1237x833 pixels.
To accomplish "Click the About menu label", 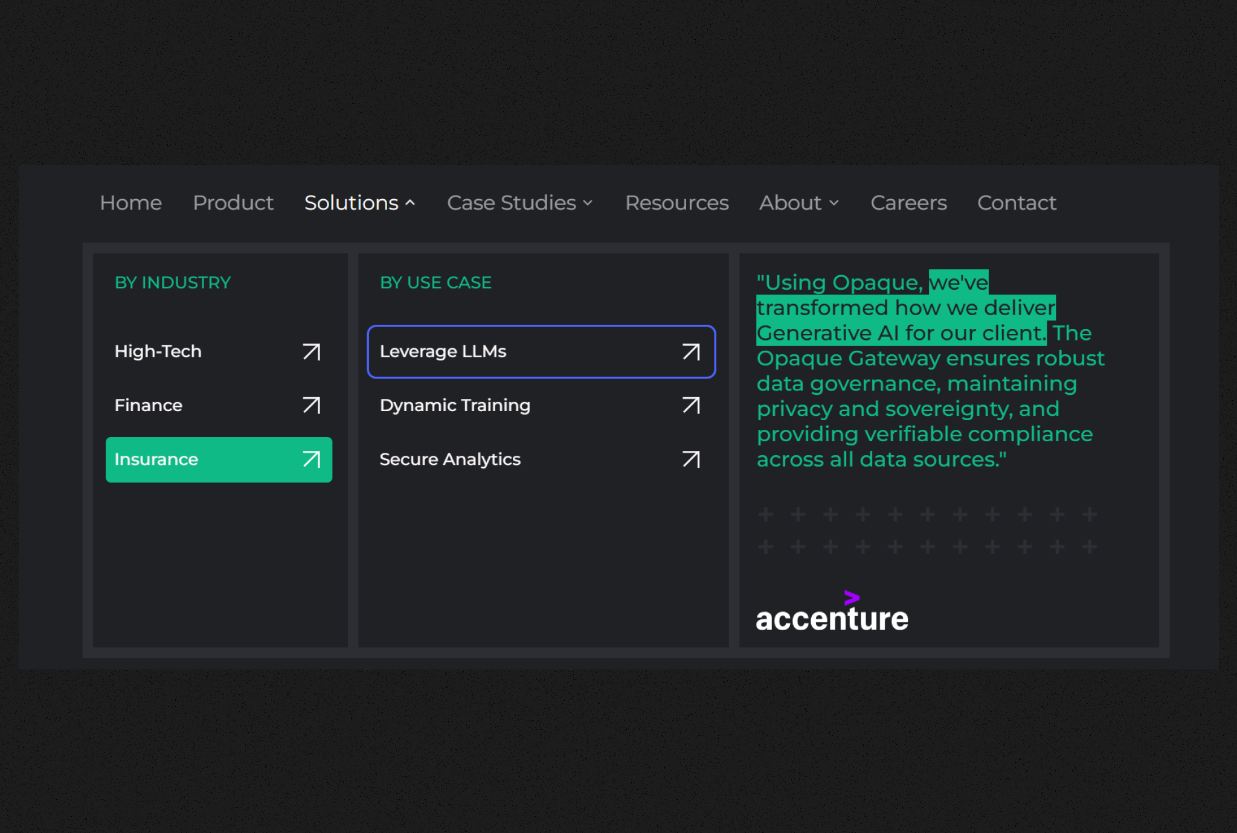I will click(790, 203).
